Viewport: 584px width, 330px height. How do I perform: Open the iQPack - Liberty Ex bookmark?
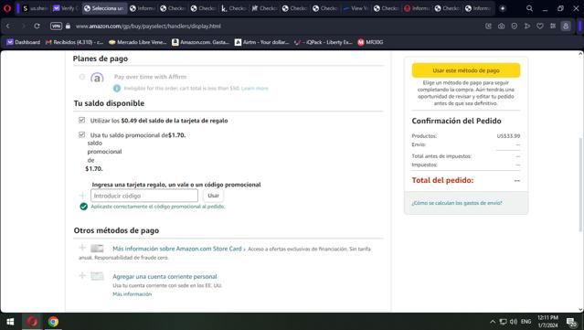324,42
